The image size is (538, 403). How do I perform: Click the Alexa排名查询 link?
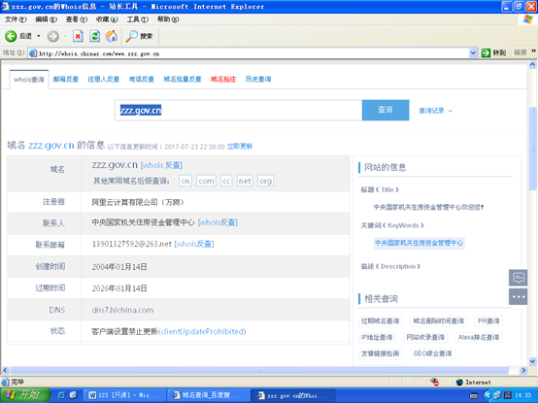pyautogui.click(x=479, y=338)
